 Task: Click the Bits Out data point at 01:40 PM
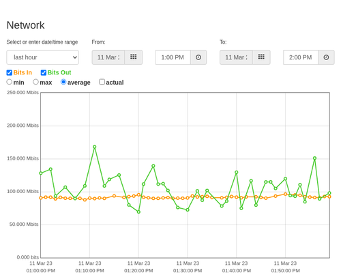pyautogui.click(x=237, y=173)
